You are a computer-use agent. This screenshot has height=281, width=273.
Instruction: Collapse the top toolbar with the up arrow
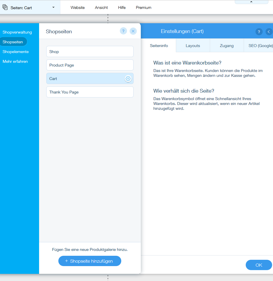(251, 2)
